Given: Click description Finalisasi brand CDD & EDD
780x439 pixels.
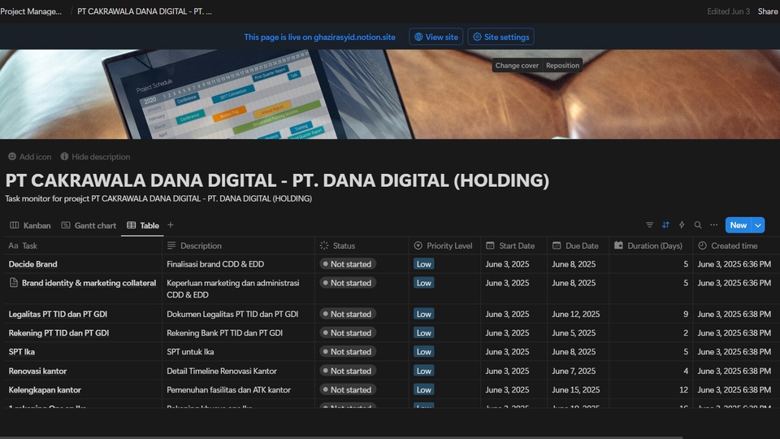Looking at the screenshot, I should pos(215,263).
